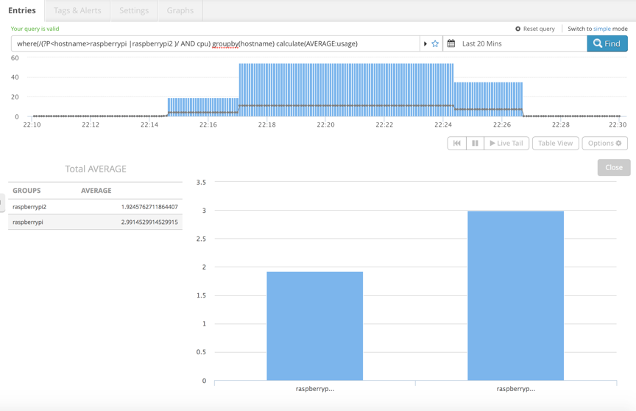
Task: Click the 22:18 timeline bar segment
Action: tap(267, 88)
